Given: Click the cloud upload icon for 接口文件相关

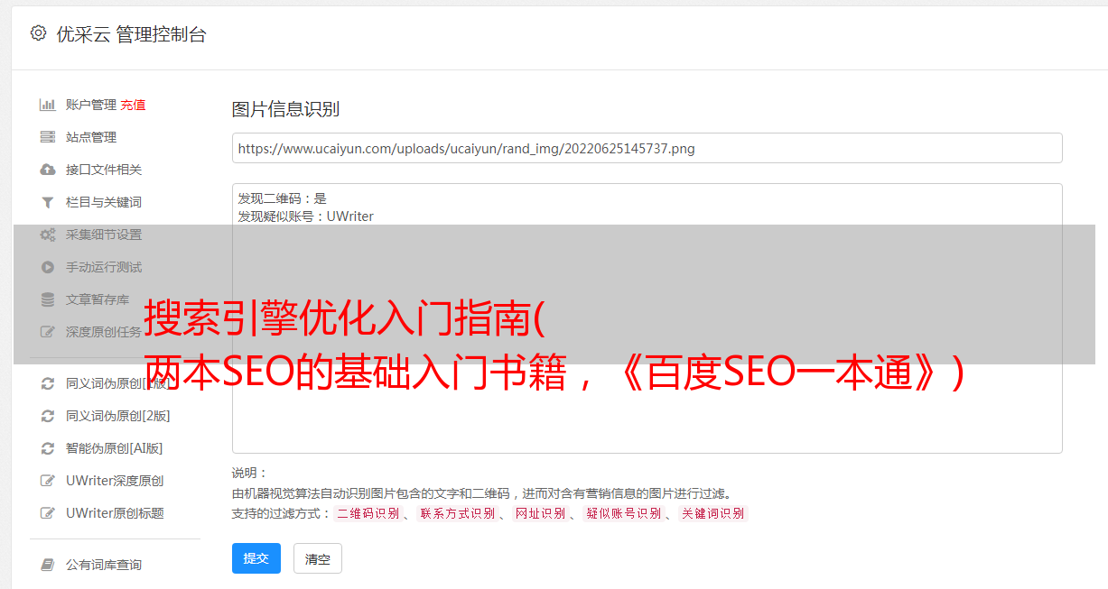Looking at the screenshot, I should point(48,170).
